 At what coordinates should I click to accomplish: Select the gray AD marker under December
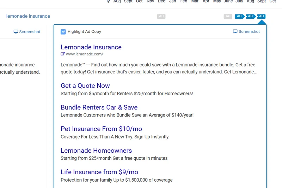coord(161,16)
